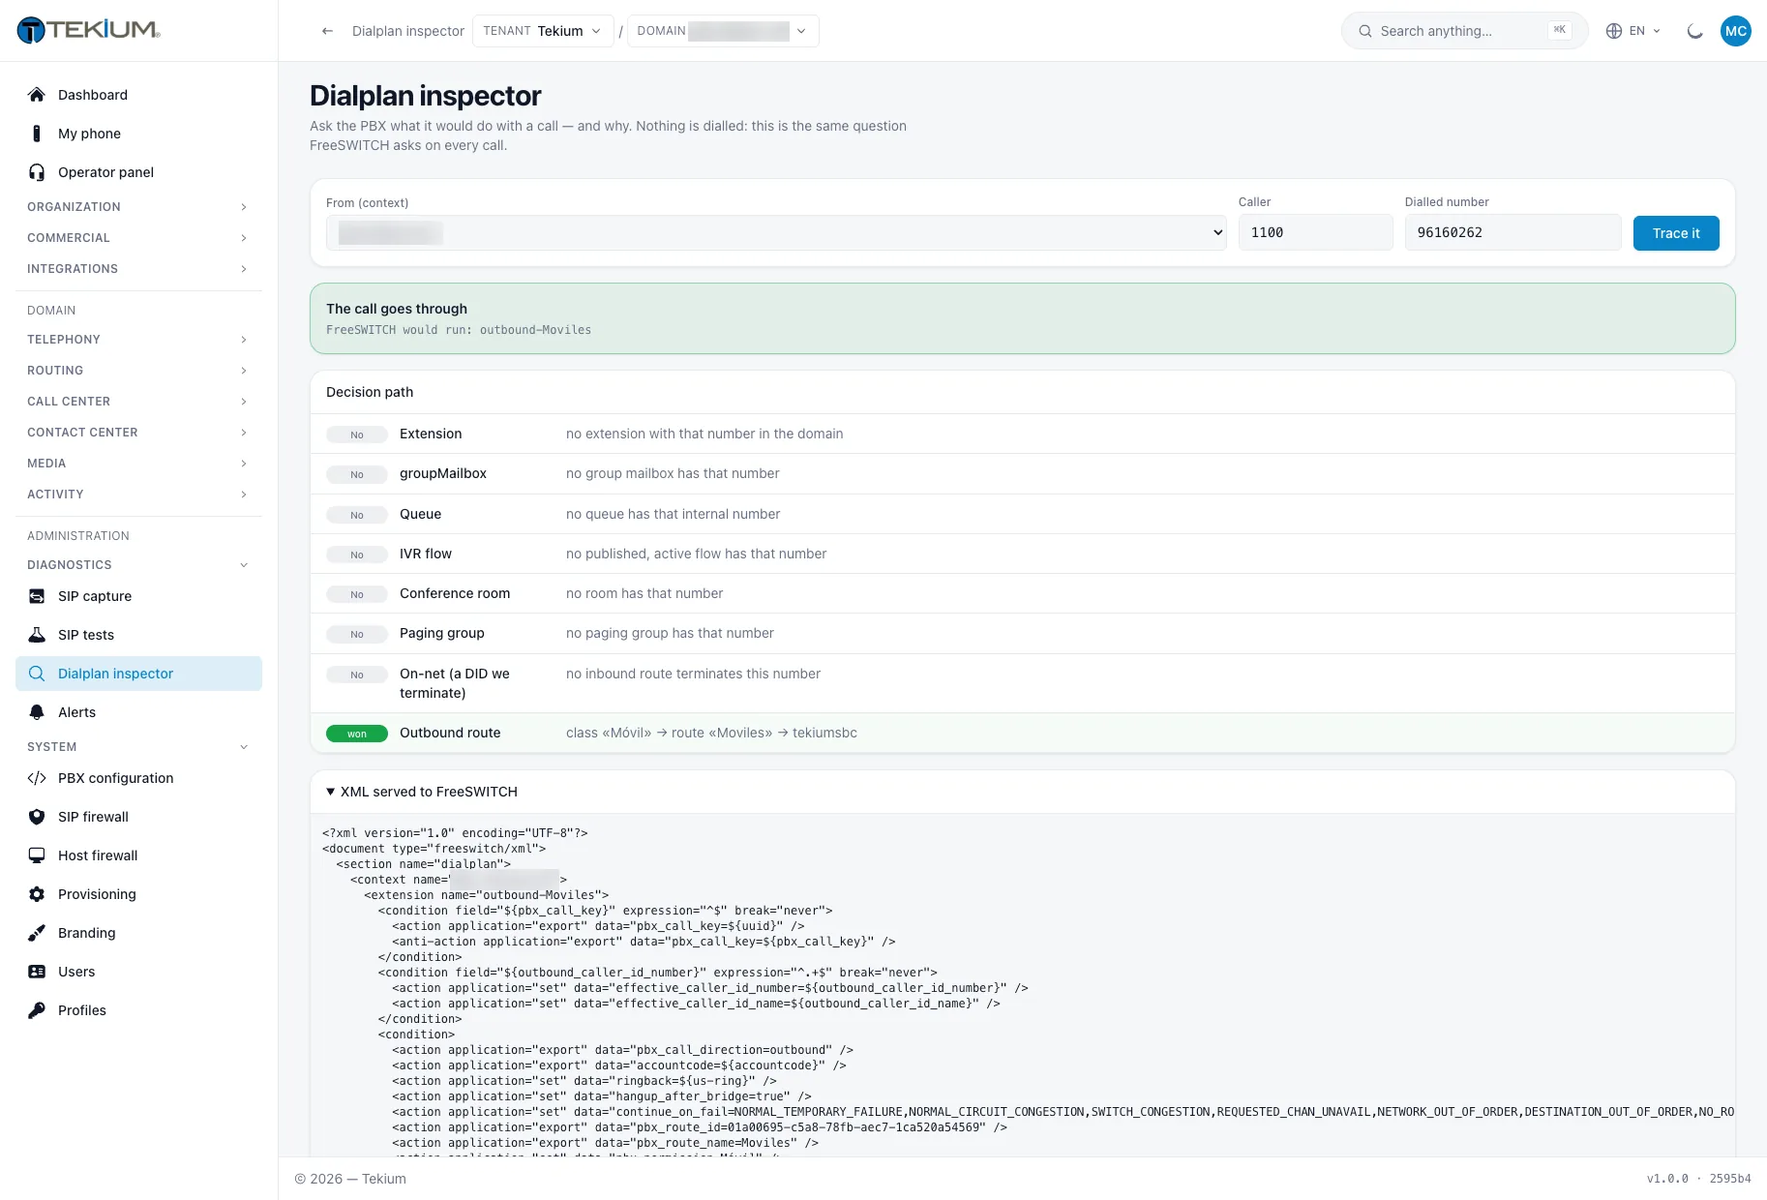Click Dialplan inspector breadcrumb link
This screenshot has height=1200, width=1767.
[x=408, y=31]
